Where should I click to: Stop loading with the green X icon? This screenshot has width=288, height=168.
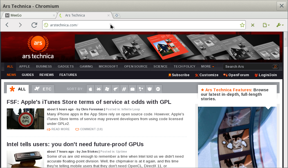click(253, 25)
